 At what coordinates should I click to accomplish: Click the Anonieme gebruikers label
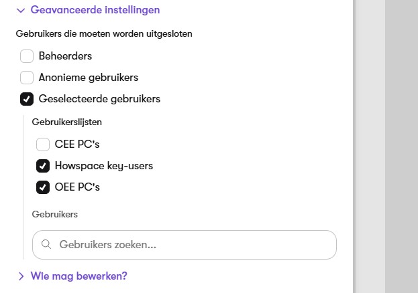pos(89,78)
